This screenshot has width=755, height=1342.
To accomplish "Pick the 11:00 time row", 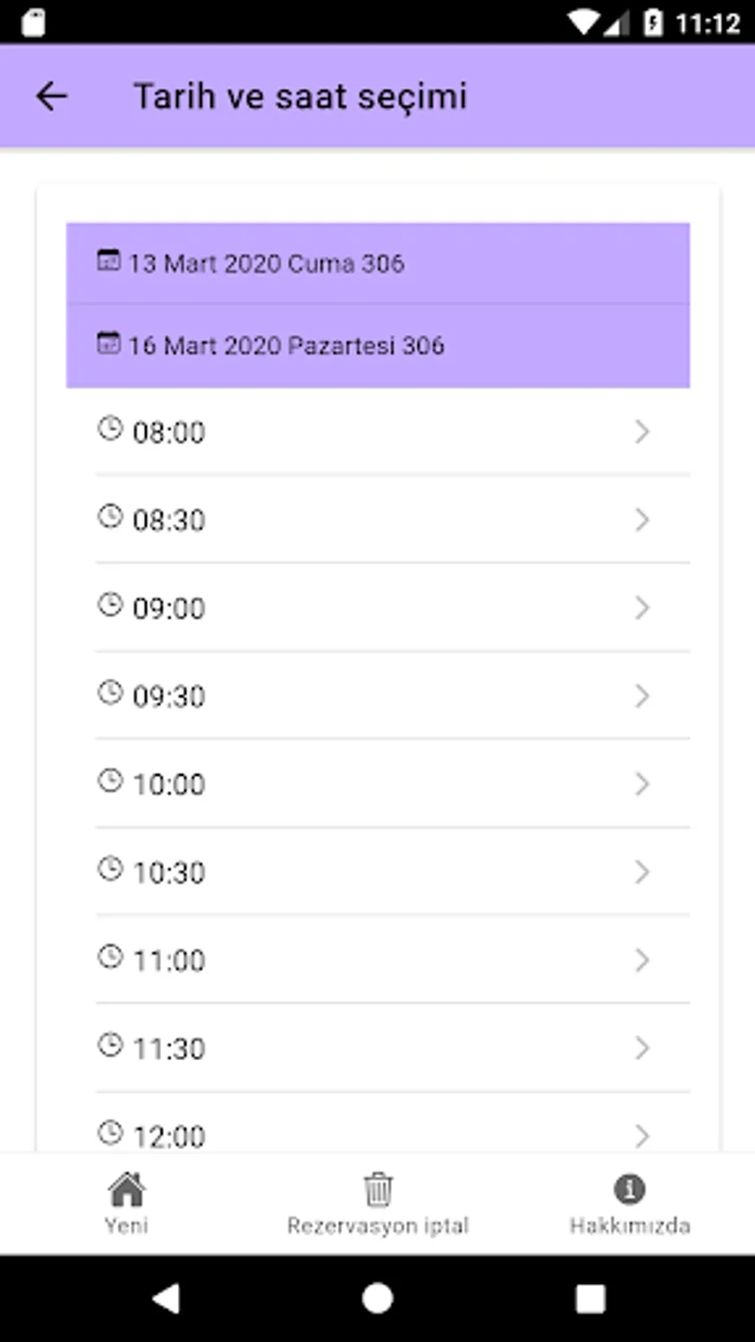I will click(x=377, y=960).
